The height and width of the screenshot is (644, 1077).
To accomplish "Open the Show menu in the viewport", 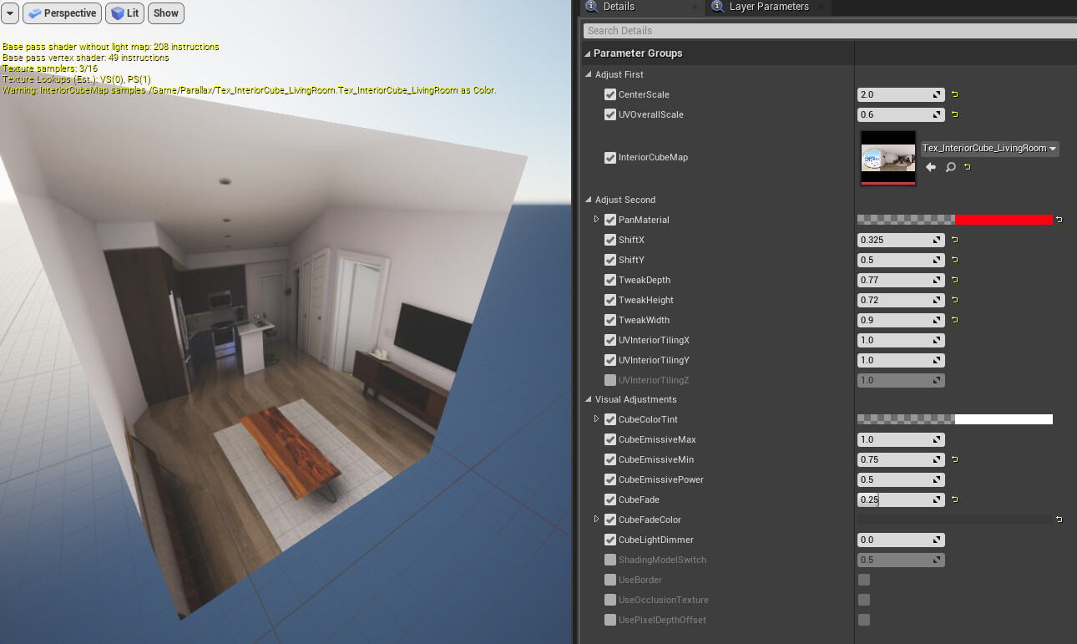I will (x=165, y=13).
